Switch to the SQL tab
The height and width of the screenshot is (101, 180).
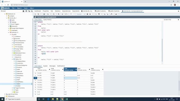click(x=52, y=11)
